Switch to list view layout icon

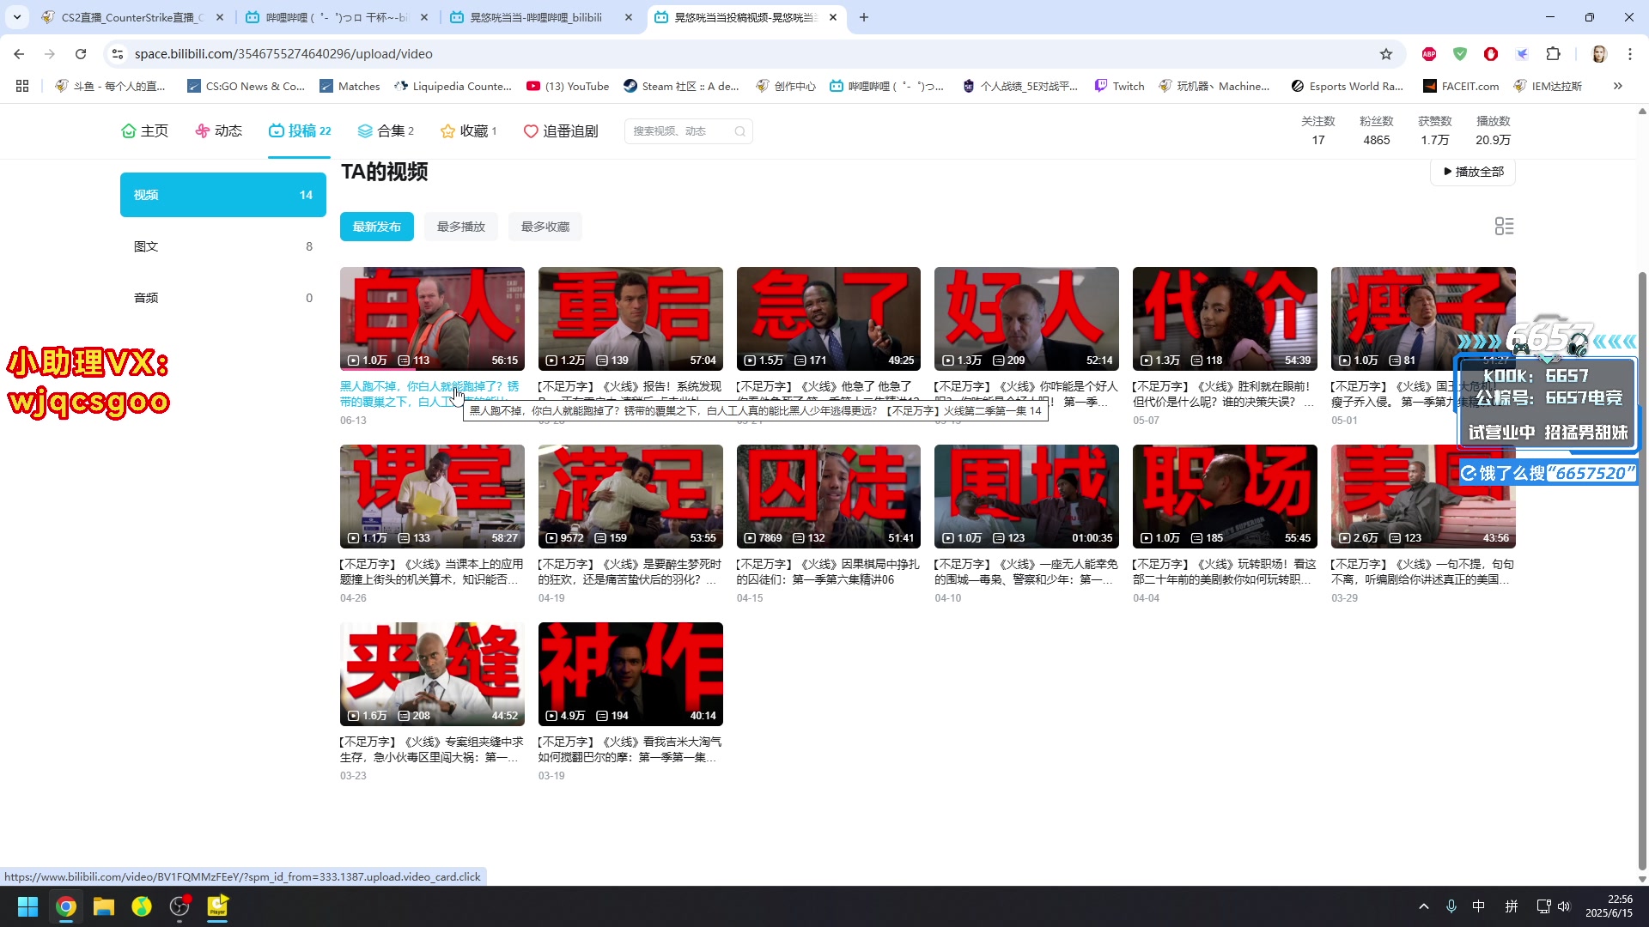pyautogui.click(x=1504, y=226)
